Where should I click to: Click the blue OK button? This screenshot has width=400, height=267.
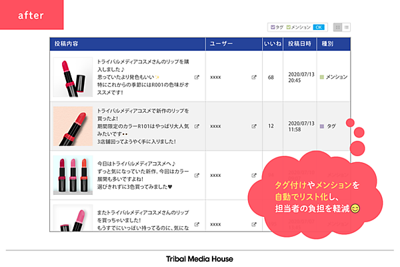click(x=319, y=27)
